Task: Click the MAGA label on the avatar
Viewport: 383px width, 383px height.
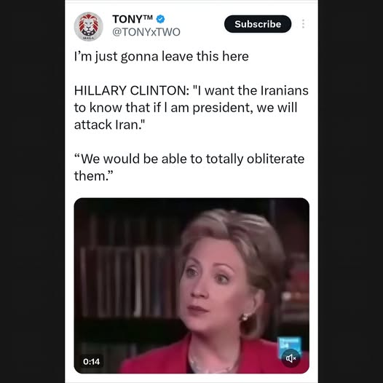Action: [x=87, y=39]
